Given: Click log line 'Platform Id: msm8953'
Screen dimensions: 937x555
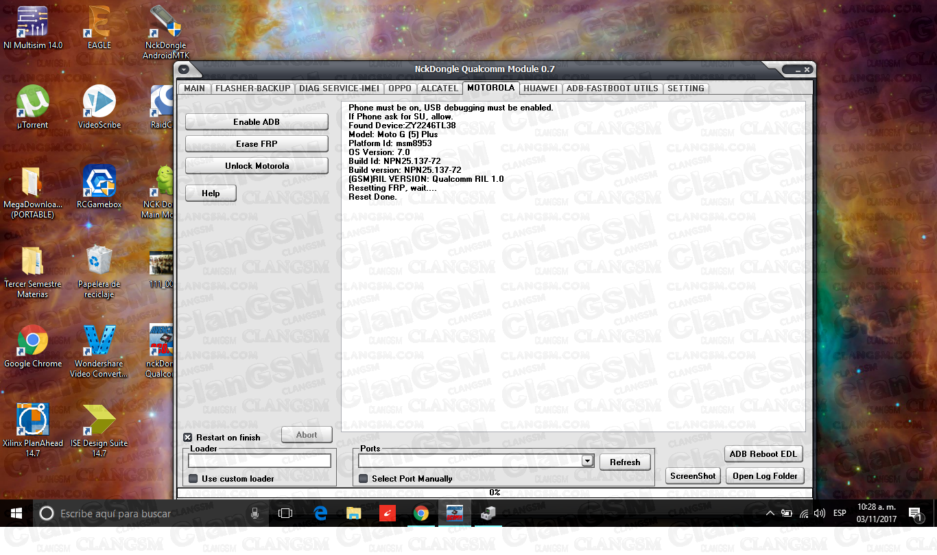Looking at the screenshot, I should [390, 143].
